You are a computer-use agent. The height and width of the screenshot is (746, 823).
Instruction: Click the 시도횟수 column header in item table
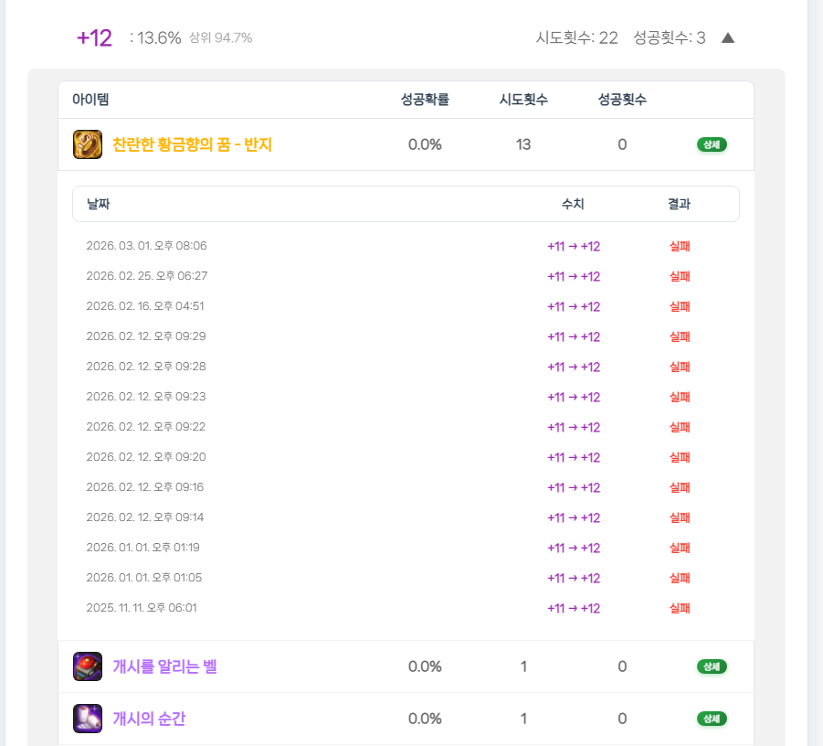523,100
